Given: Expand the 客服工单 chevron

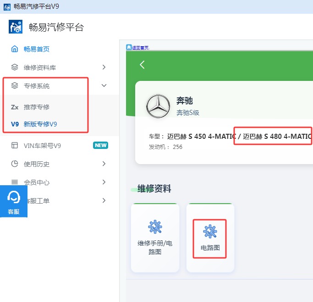Looking at the screenshot, I should (x=104, y=200).
